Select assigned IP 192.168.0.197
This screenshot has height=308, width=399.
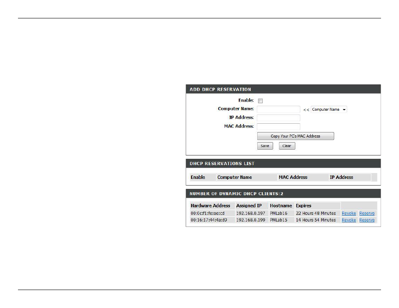click(251, 213)
